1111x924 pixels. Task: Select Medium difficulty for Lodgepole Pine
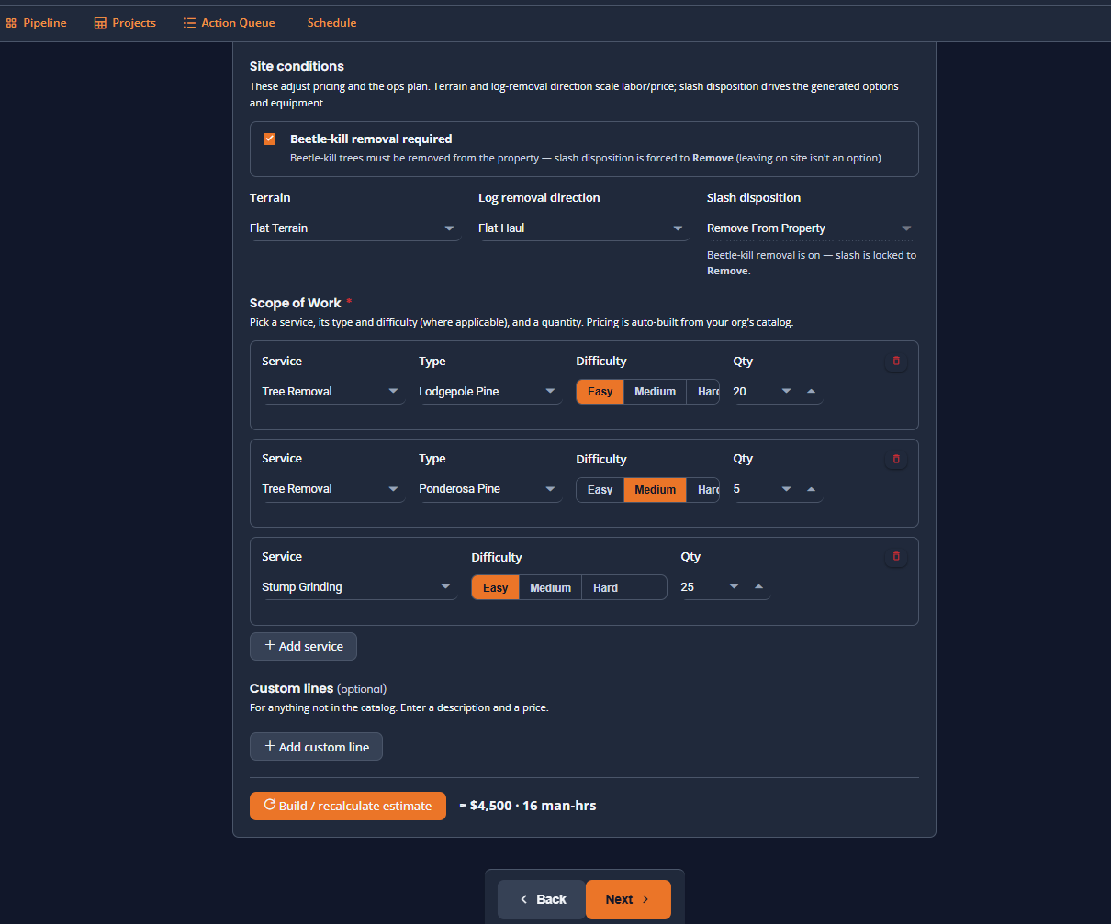pyautogui.click(x=656, y=392)
